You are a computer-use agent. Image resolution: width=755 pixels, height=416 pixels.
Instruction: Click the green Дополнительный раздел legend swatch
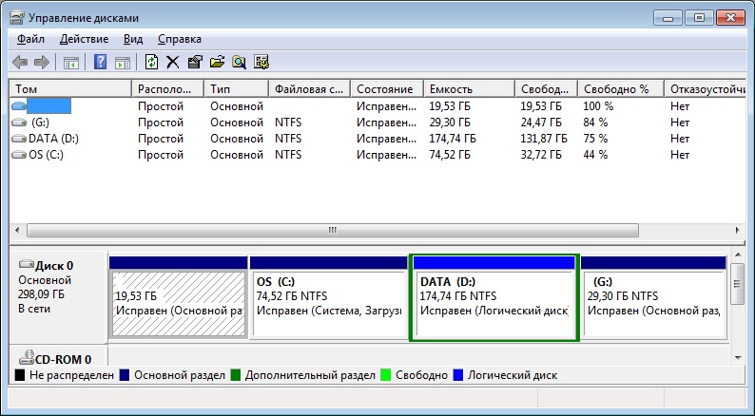coord(236,375)
